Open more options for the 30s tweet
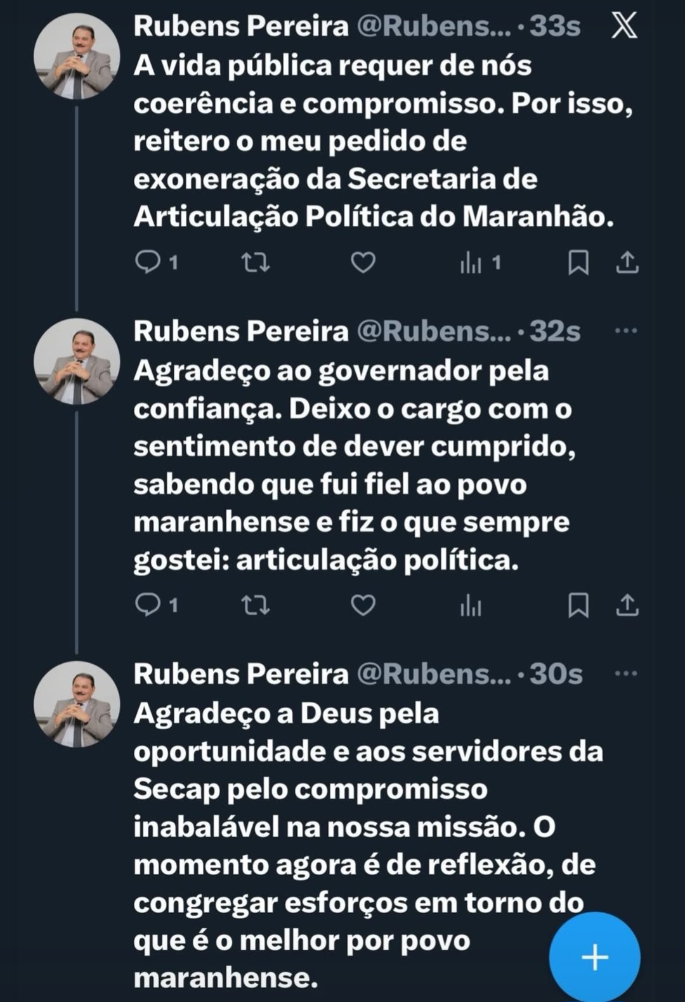The image size is (685, 1002). [626, 673]
